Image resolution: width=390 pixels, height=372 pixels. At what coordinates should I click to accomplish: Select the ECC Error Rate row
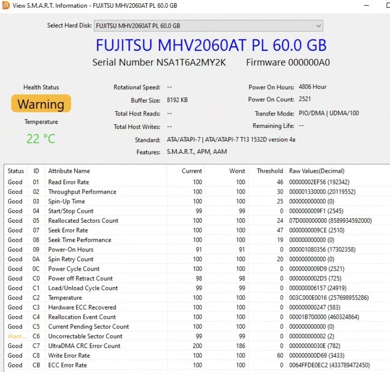[x=197, y=365]
